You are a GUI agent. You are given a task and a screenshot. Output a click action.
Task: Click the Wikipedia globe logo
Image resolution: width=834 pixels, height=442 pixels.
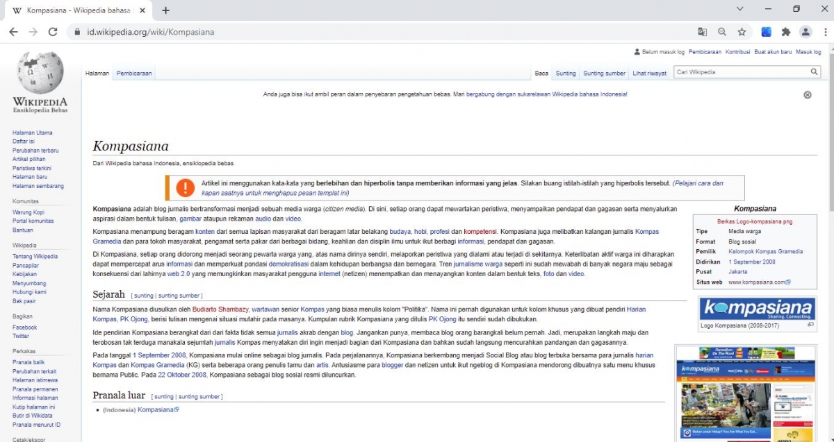(x=40, y=73)
